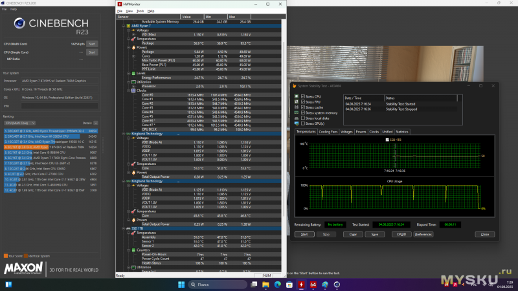Start the CPU (Single Core) test in Cinebench
Image resolution: width=518 pixels, height=291 pixels.
click(92, 52)
